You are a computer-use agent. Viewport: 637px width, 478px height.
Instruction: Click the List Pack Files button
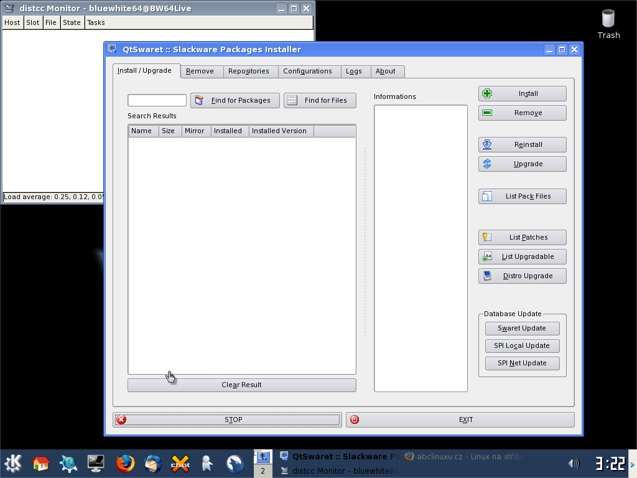(x=523, y=196)
